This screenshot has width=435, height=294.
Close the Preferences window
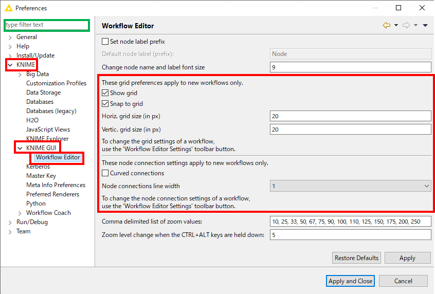click(x=422, y=8)
